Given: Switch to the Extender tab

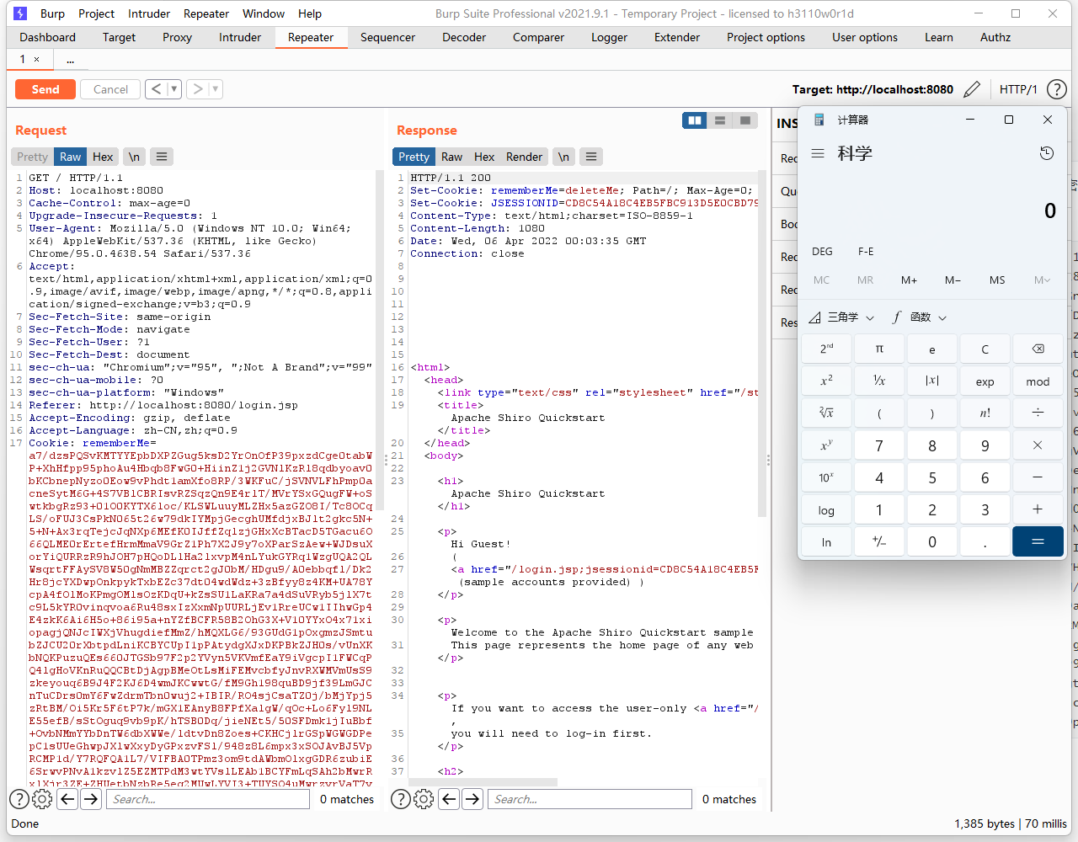Looking at the screenshot, I should (x=677, y=37).
